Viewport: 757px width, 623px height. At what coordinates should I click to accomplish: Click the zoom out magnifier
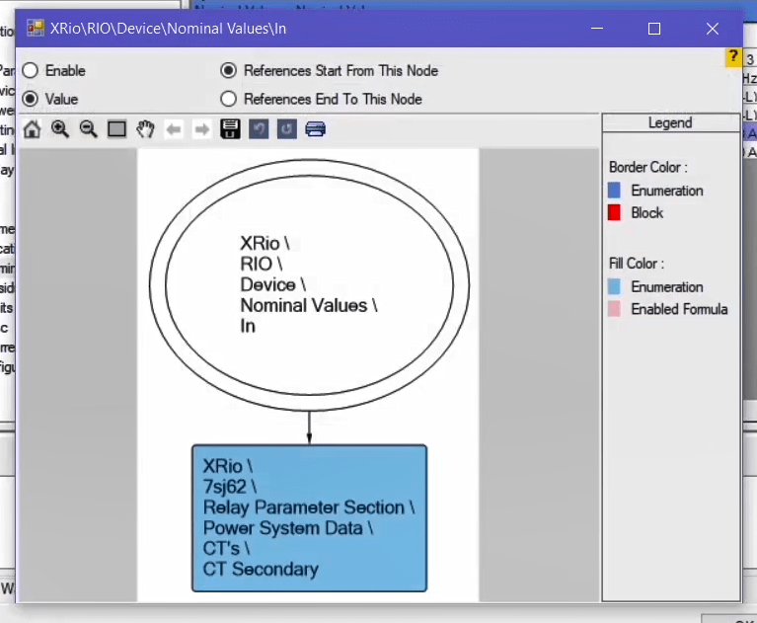(x=88, y=129)
